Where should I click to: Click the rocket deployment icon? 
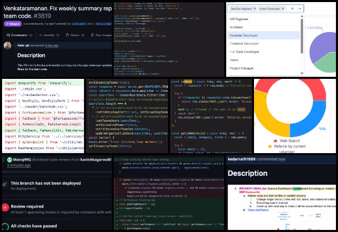point(5,184)
